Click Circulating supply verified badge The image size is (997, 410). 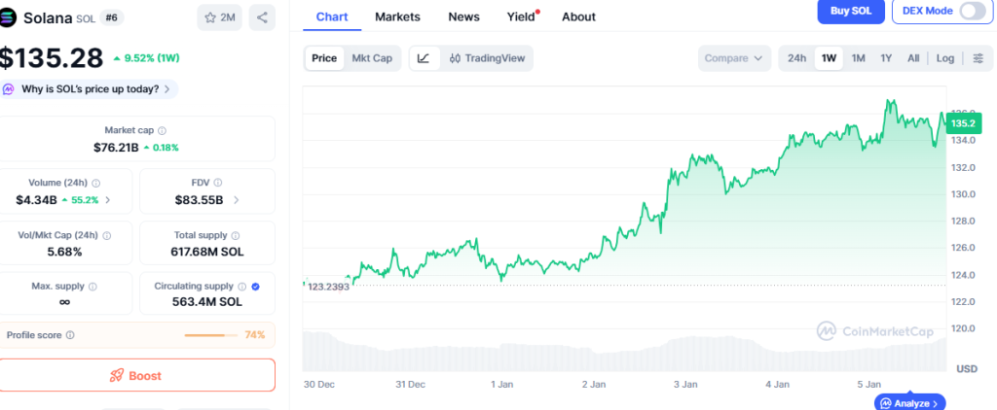click(x=255, y=287)
